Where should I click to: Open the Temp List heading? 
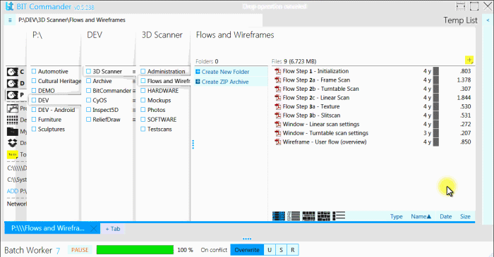click(460, 20)
